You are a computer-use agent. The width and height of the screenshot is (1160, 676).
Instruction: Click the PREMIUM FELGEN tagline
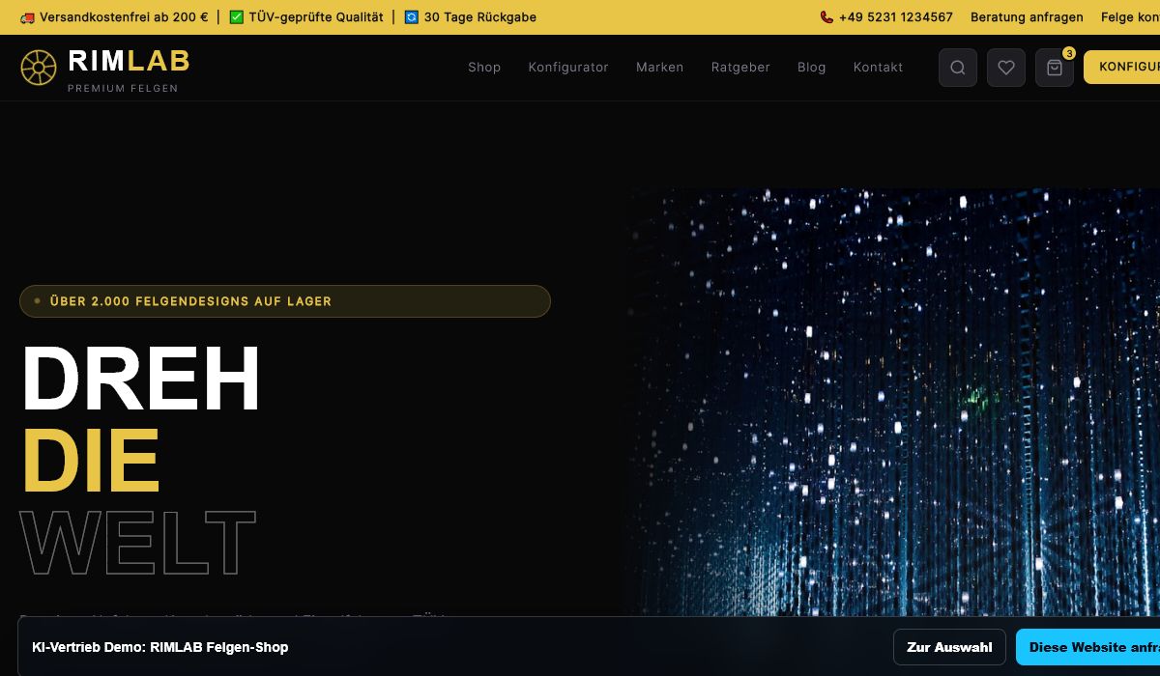point(123,89)
